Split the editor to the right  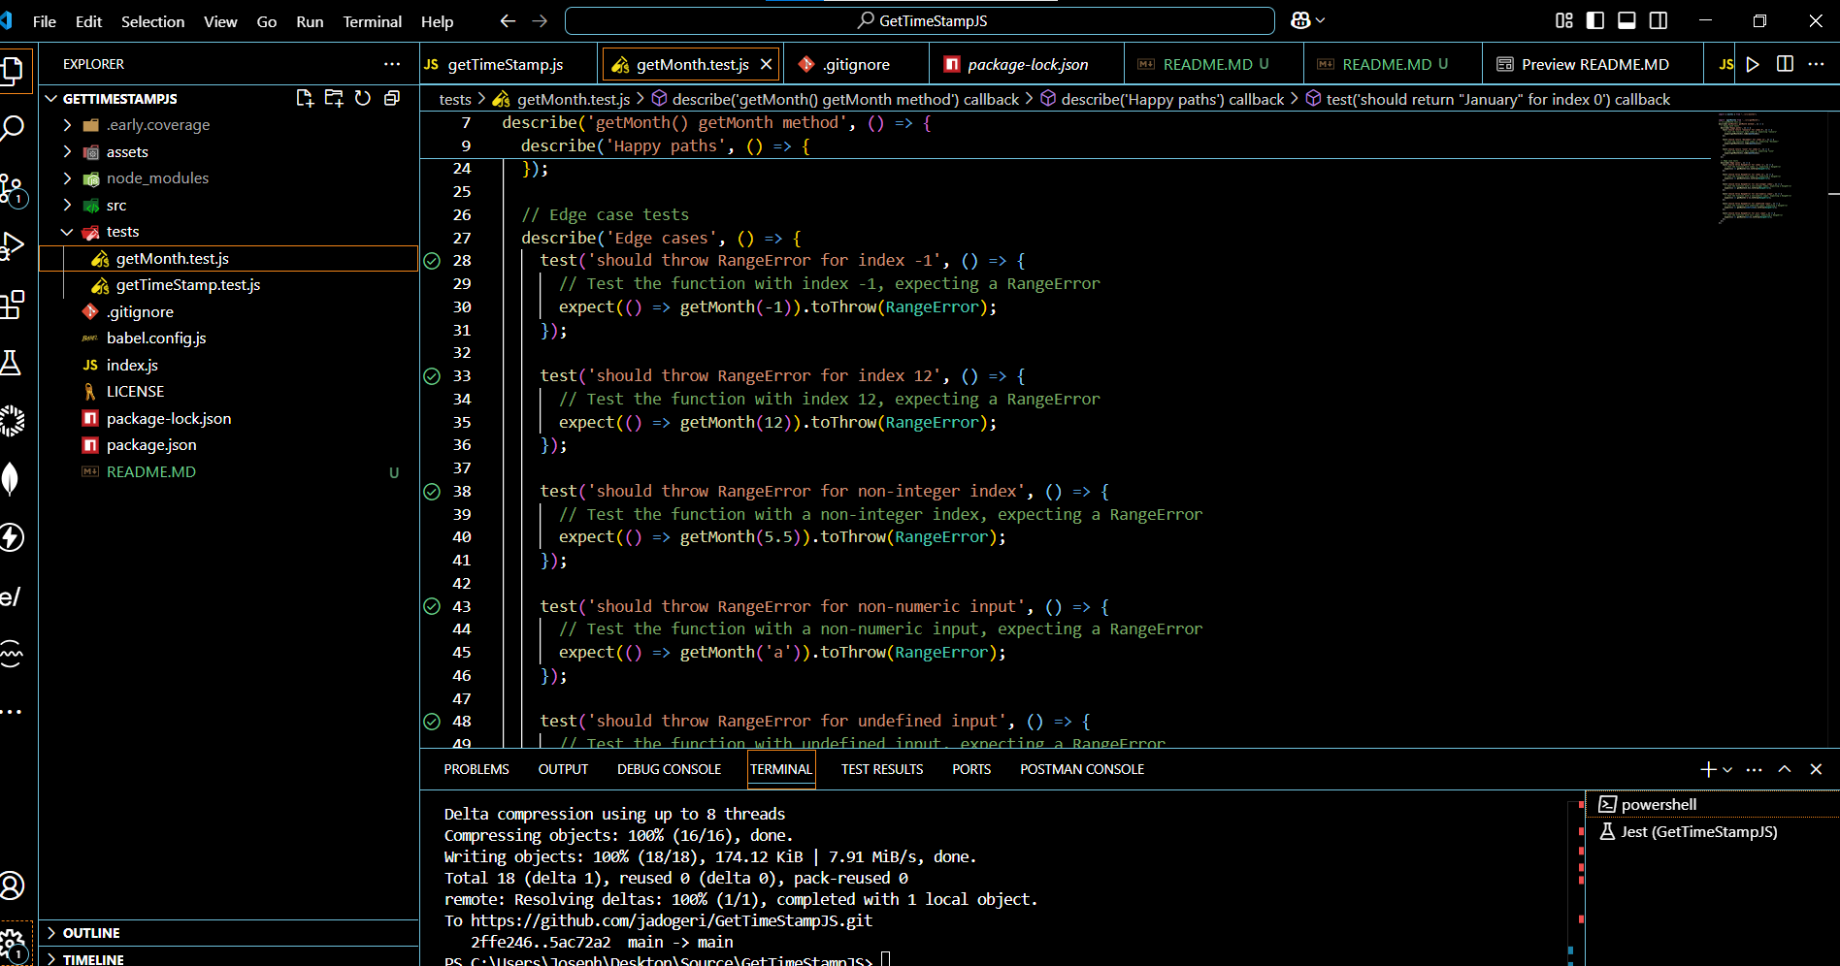(1785, 64)
